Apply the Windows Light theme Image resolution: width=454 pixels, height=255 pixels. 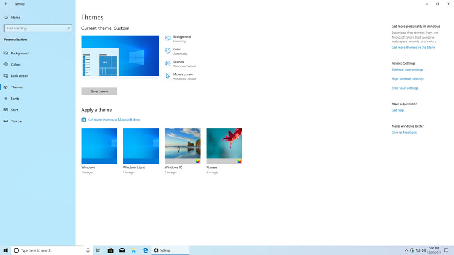(141, 146)
